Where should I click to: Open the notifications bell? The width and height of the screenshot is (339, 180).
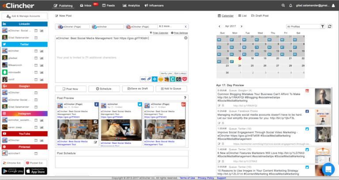tap(290, 5)
